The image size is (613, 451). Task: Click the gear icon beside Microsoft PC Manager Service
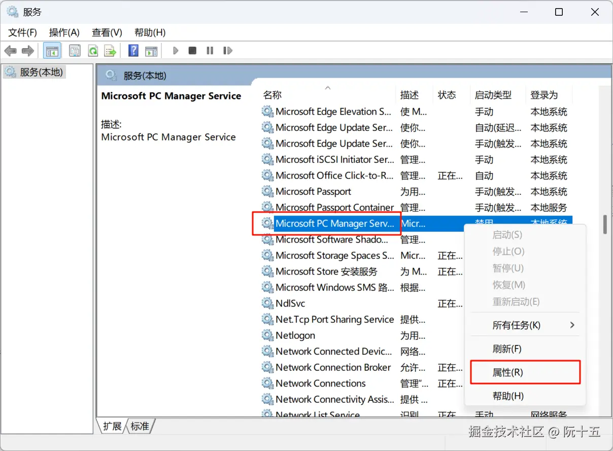tap(267, 223)
